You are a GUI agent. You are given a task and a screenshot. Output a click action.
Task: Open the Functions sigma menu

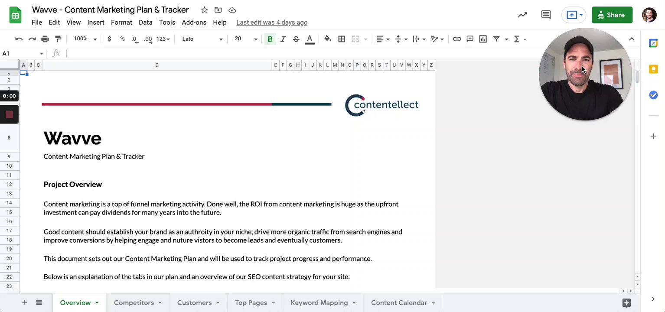pyautogui.click(x=519, y=39)
